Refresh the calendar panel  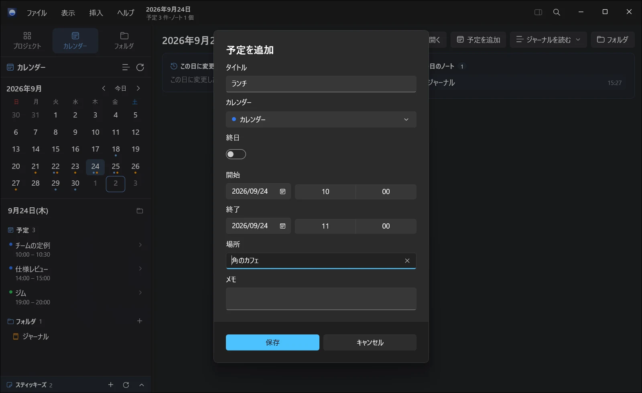tap(140, 67)
